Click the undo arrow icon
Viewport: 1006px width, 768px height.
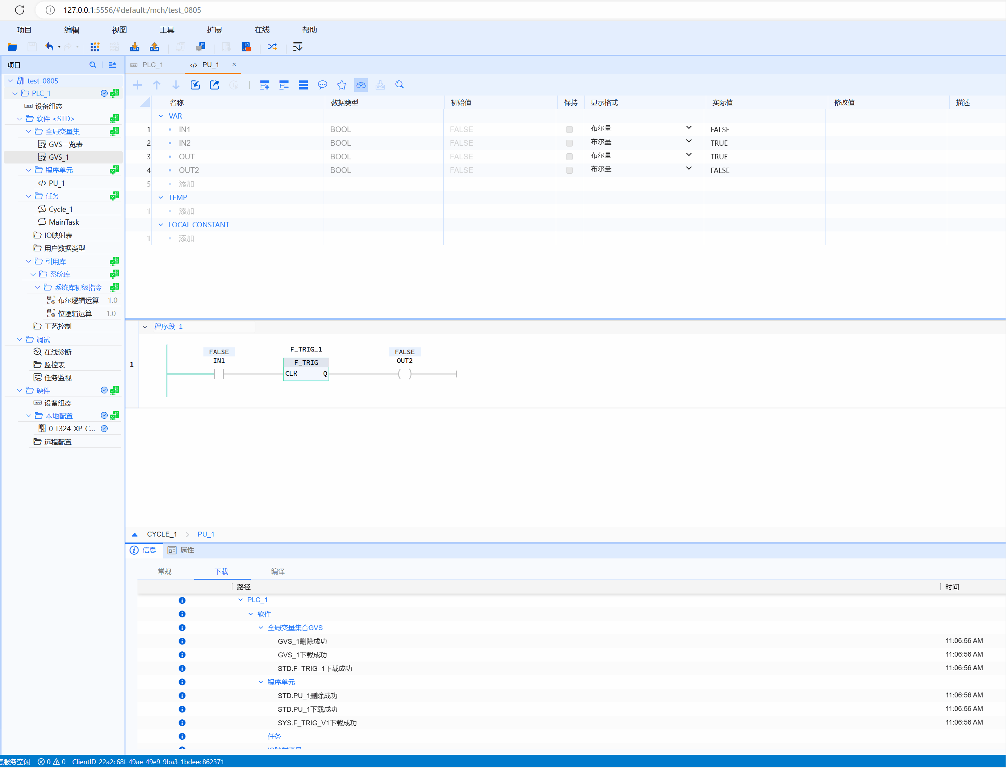[x=49, y=46]
